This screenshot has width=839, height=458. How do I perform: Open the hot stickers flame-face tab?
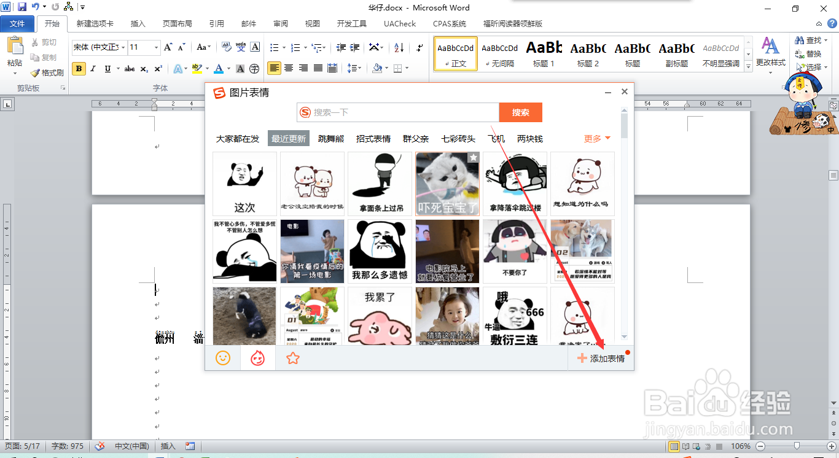click(257, 358)
